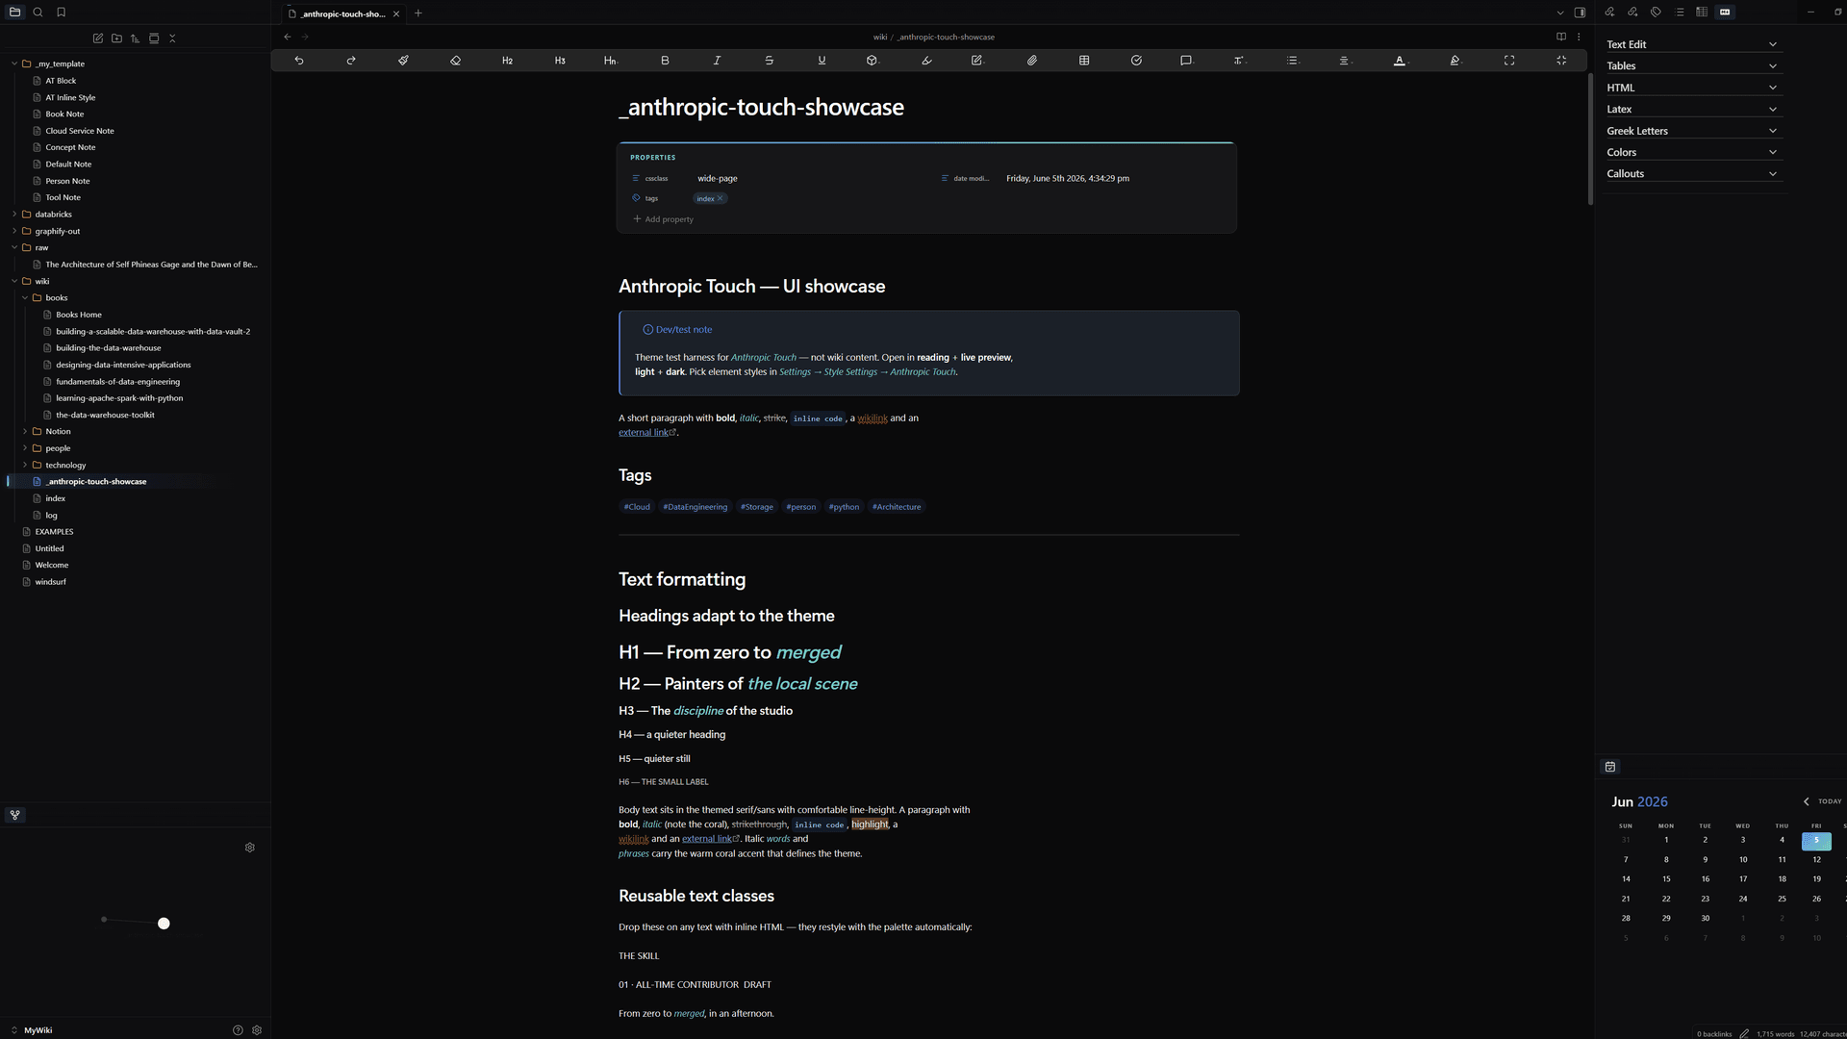Click the paperclip attachment icon

coord(1031,61)
